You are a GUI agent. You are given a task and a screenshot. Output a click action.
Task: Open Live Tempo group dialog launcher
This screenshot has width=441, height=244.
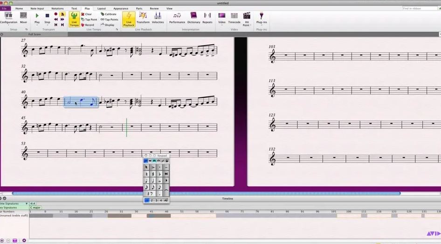pyautogui.click(x=117, y=29)
